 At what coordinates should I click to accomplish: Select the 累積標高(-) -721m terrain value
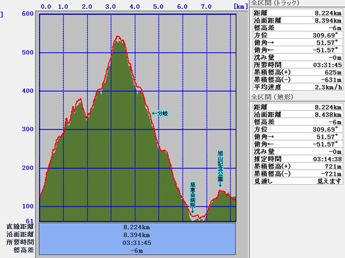(328, 174)
